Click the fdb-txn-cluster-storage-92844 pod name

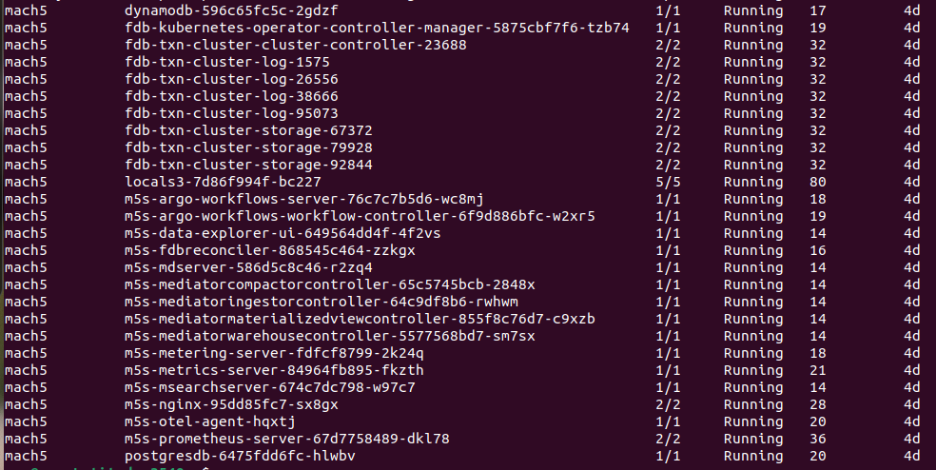pos(261,165)
